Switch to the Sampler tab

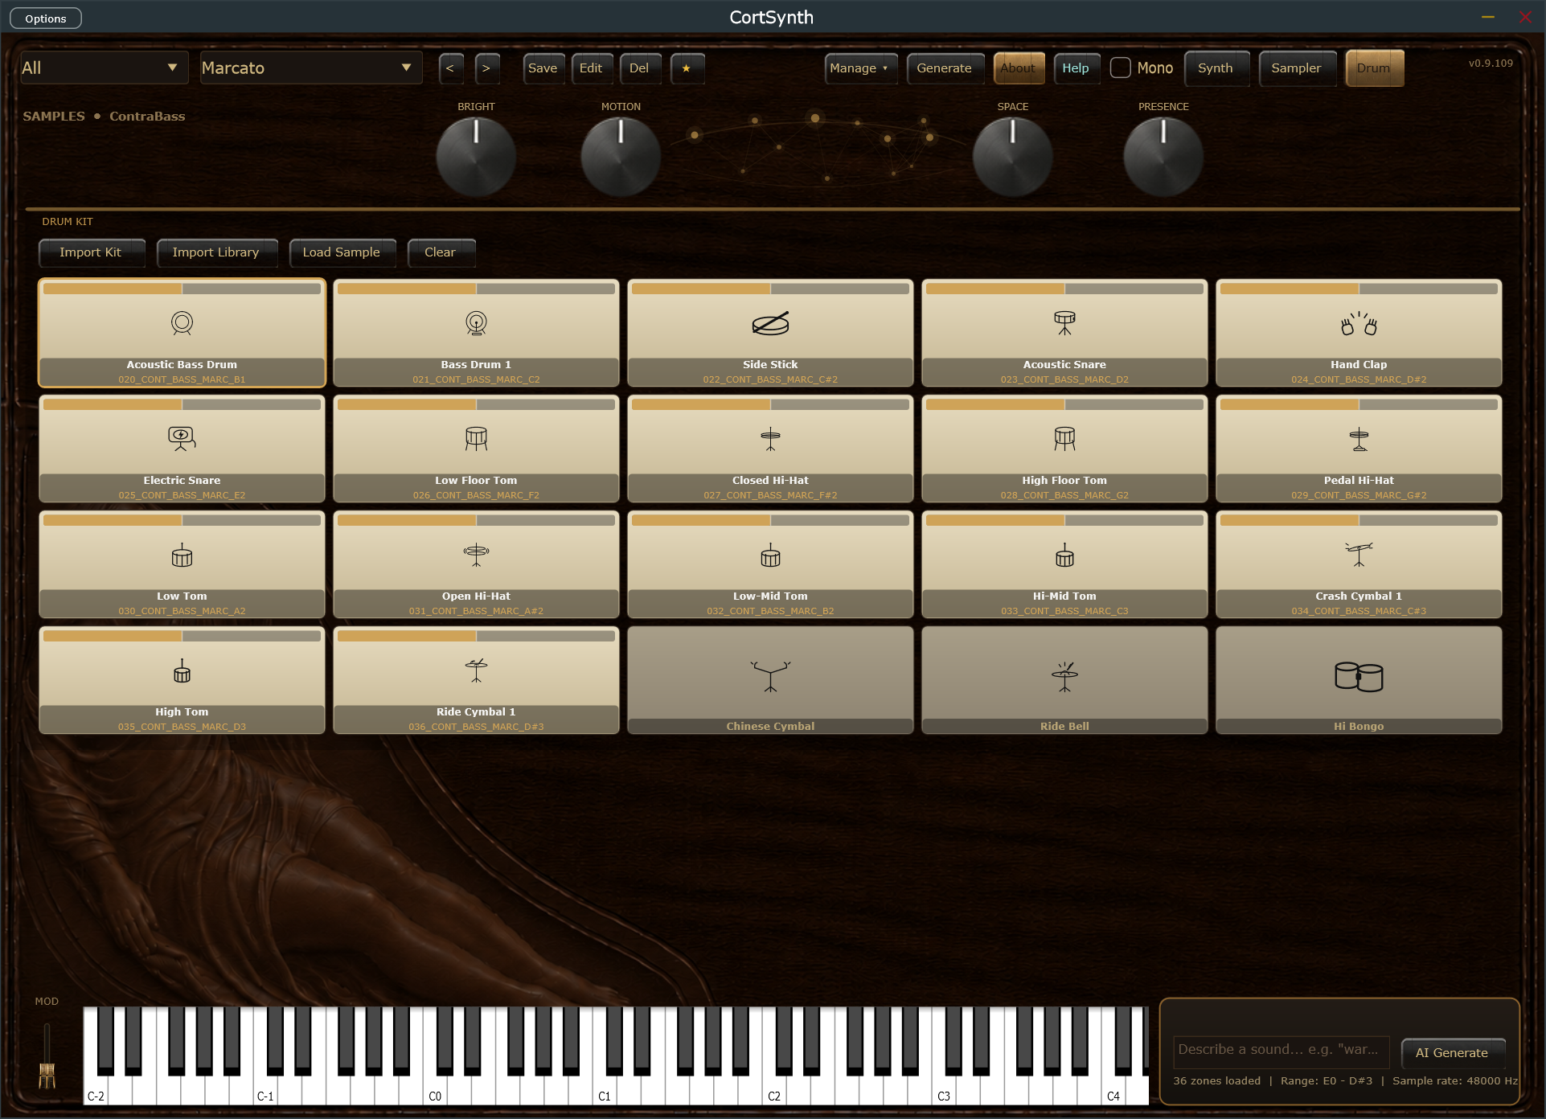[x=1296, y=68]
